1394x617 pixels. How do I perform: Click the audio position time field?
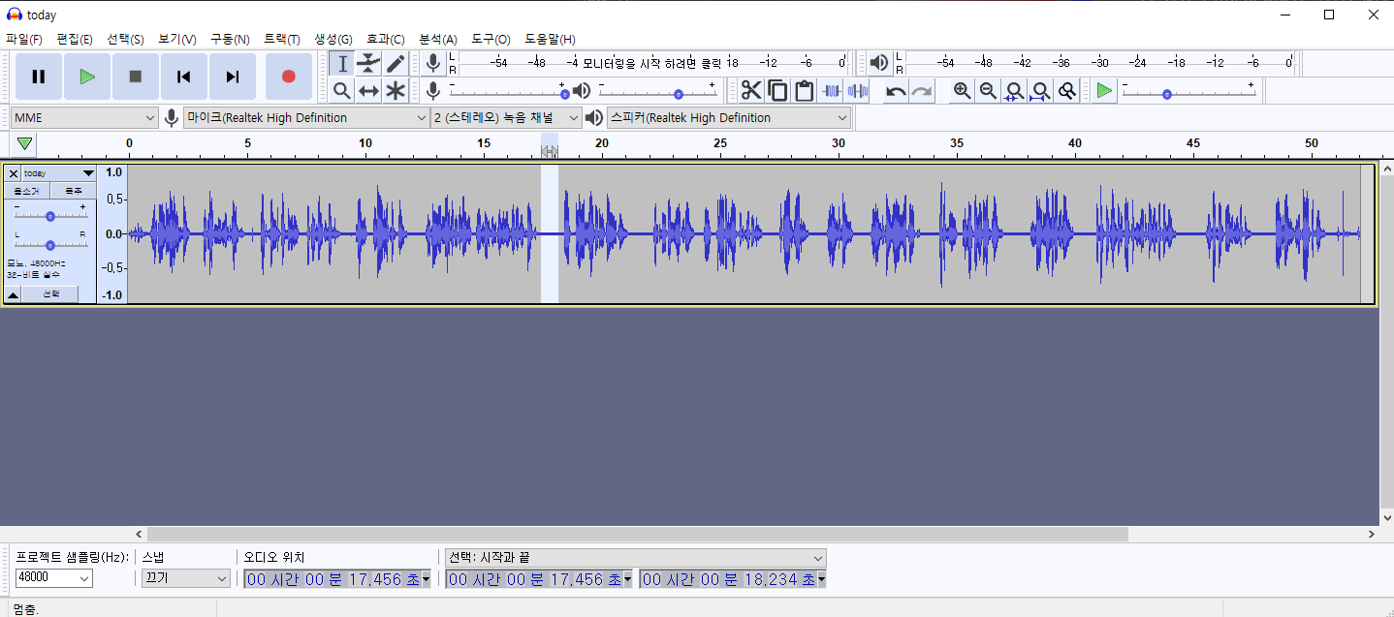[x=337, y=579]
